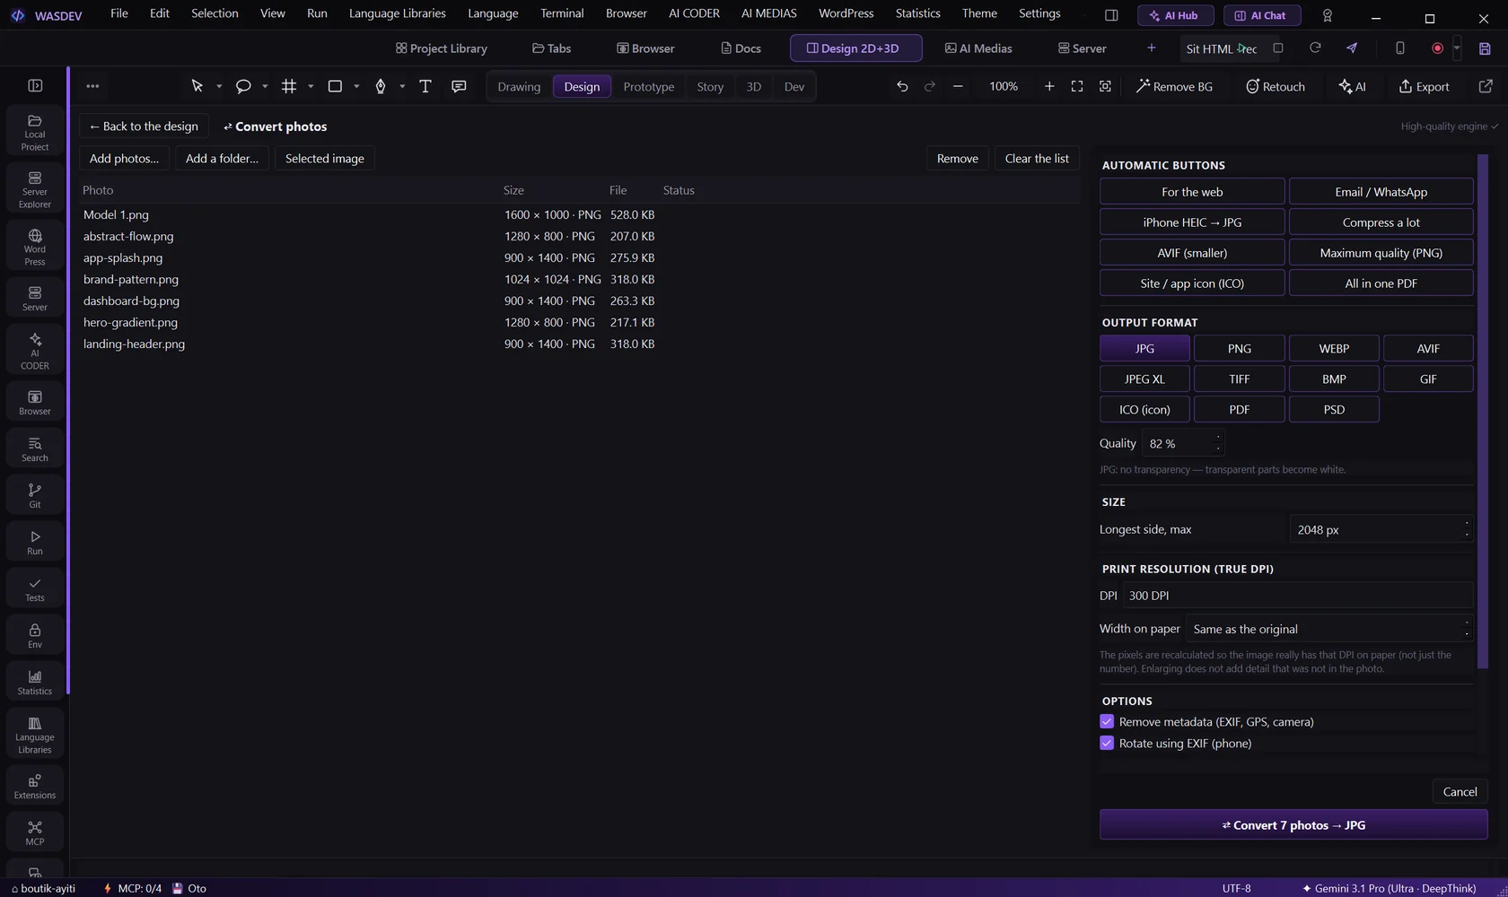Screen dimensions: 1508x897
Task: Open the Server Explorer sidebar panel
Action: point(35,189)
